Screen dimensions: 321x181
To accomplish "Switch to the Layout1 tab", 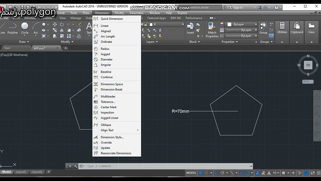I will [x=21, y=172].
